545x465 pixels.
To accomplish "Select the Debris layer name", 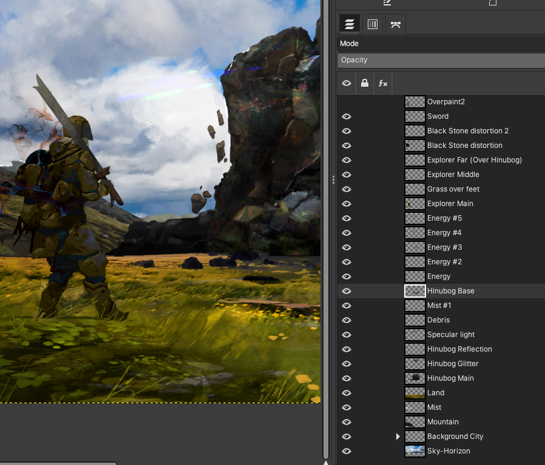I will (439, 320).
